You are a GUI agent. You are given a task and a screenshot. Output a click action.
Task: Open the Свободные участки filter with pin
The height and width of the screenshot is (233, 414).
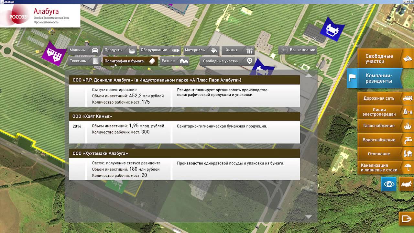pyautogui.click(x=227, y=61)
